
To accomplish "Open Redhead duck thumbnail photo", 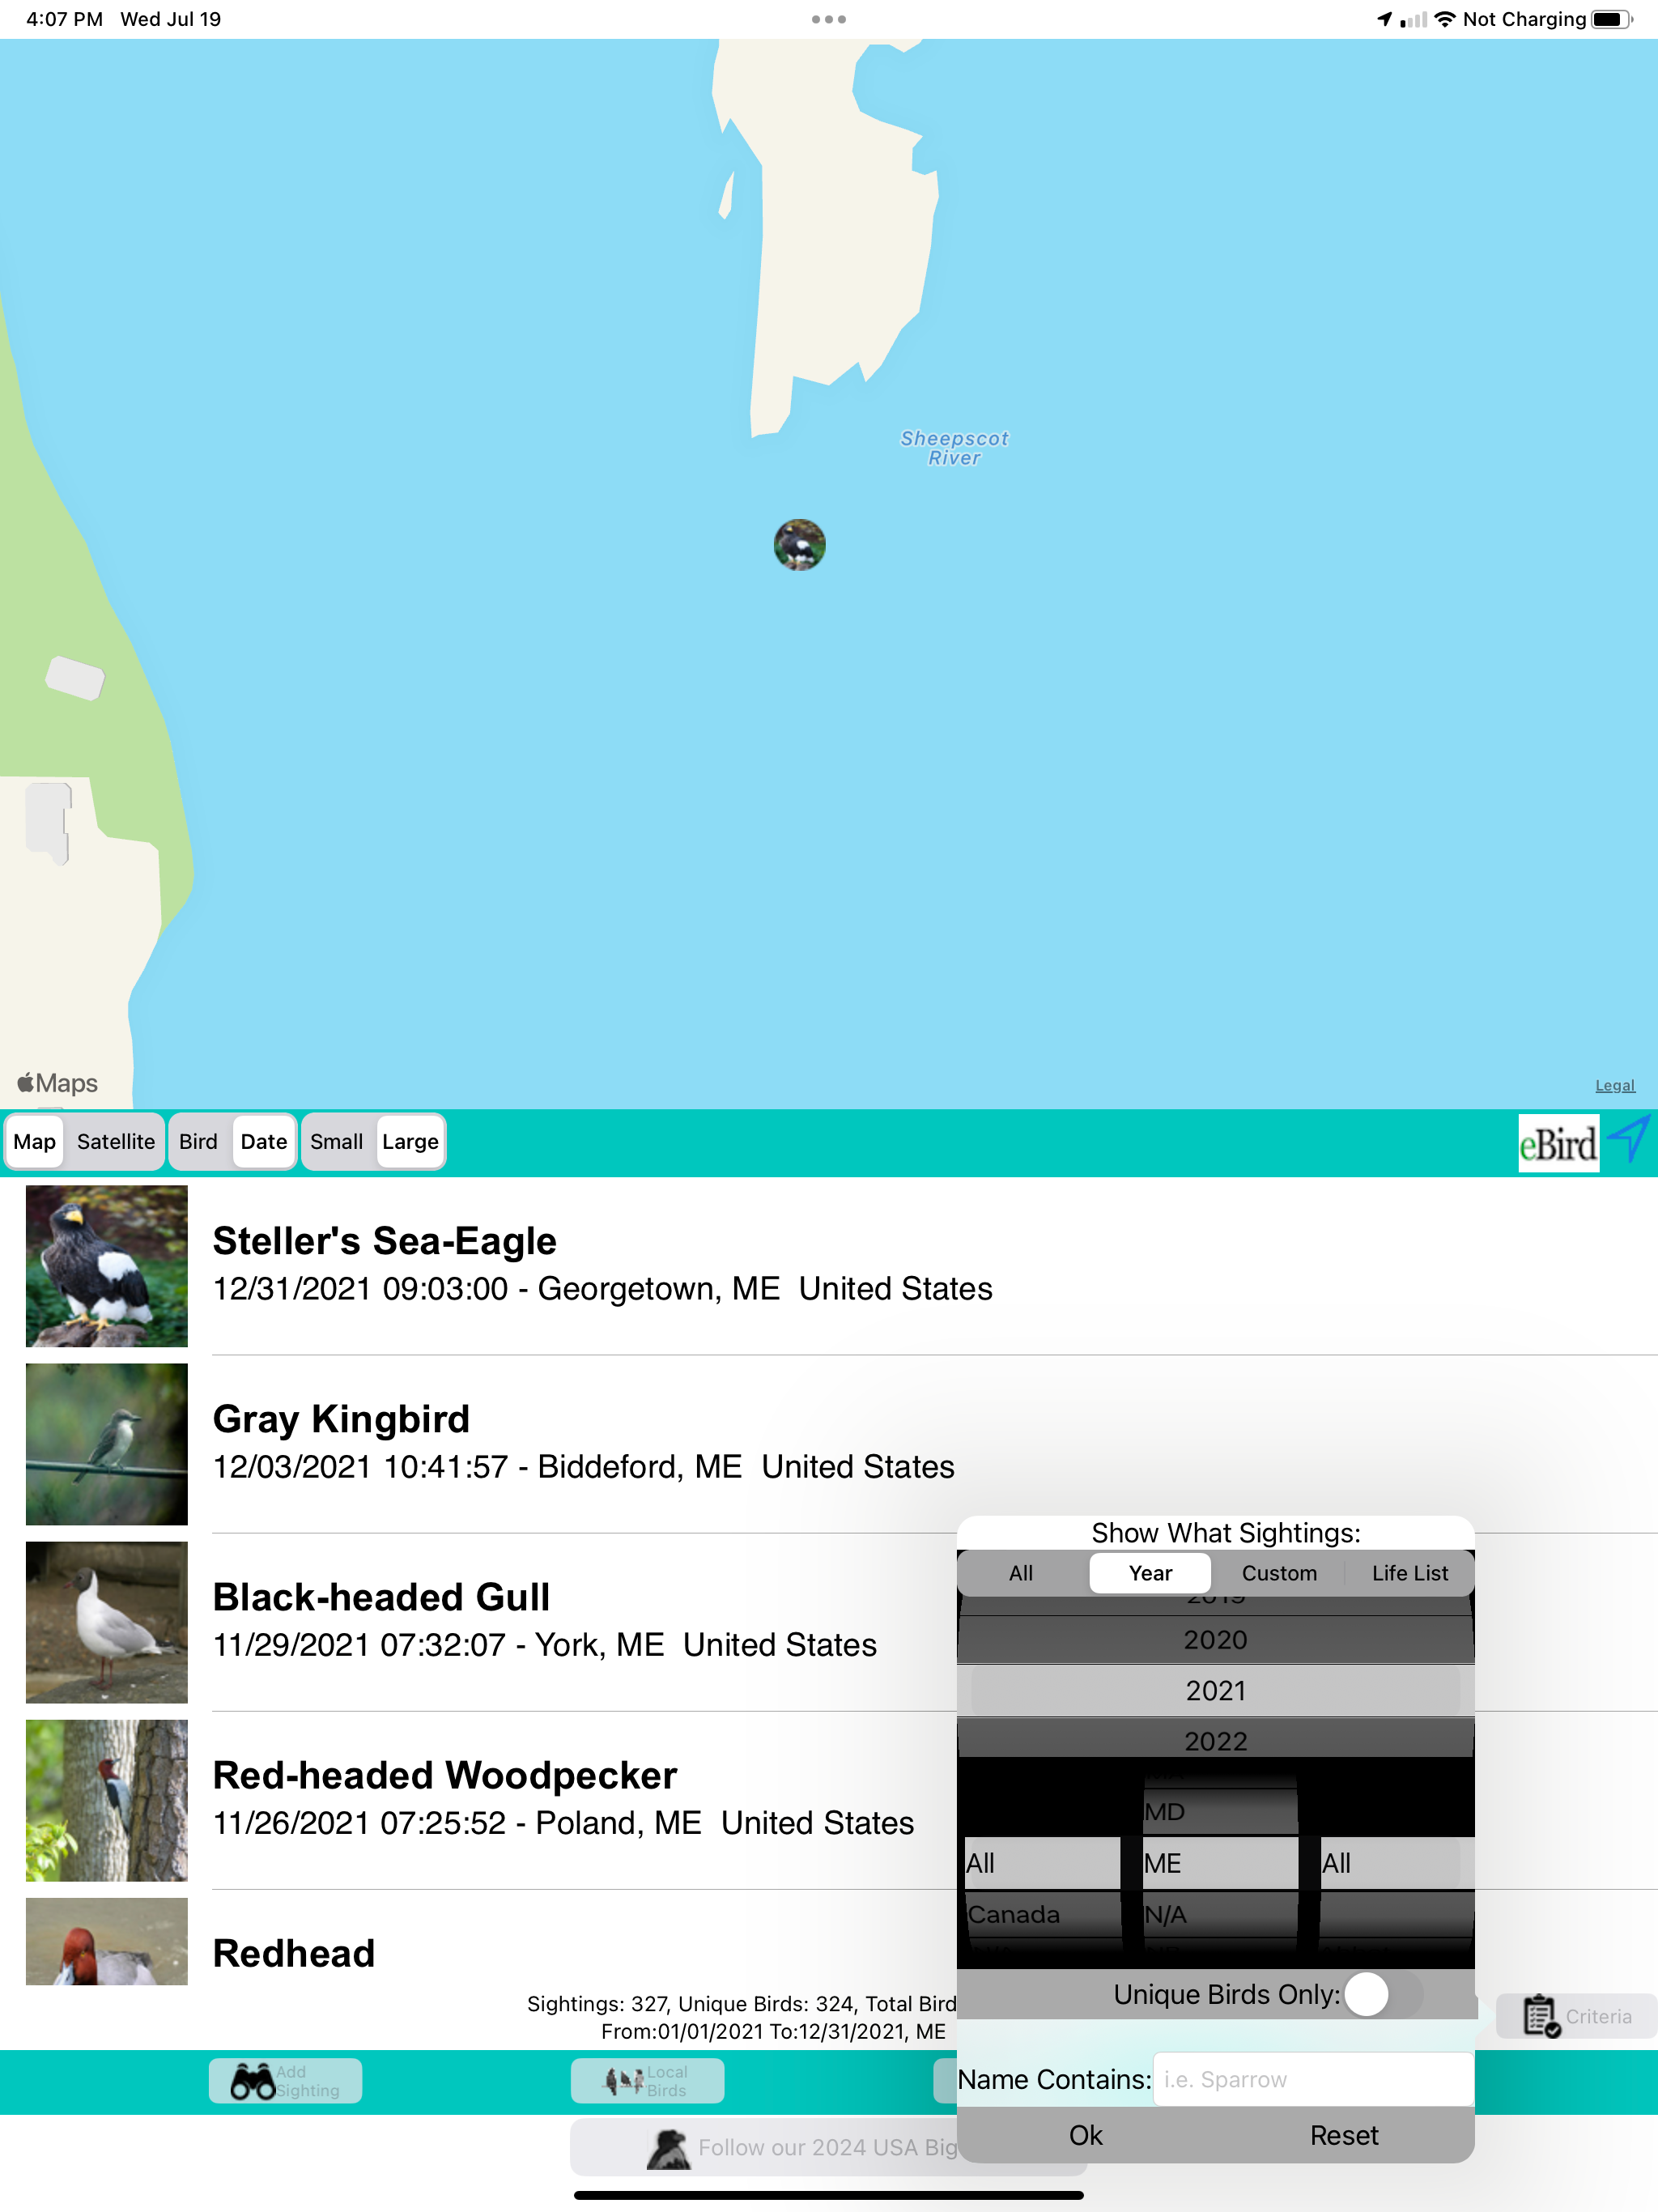I will [107, 1941].
